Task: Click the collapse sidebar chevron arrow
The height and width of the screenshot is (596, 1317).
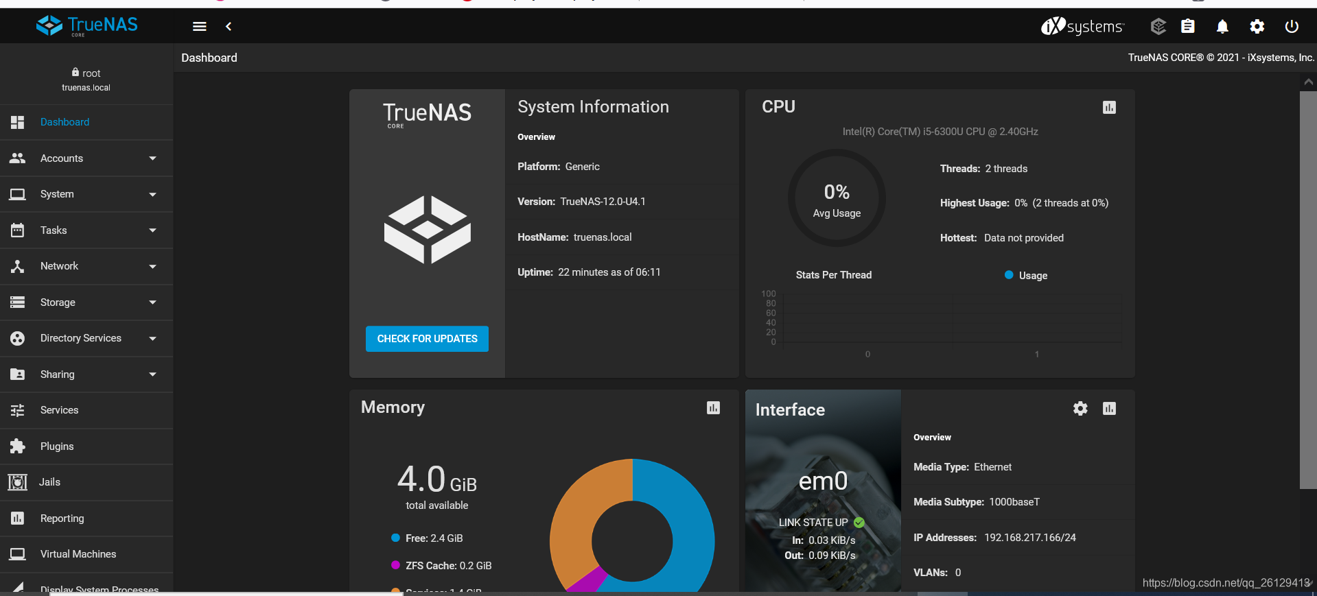Action: pos(229,26)
